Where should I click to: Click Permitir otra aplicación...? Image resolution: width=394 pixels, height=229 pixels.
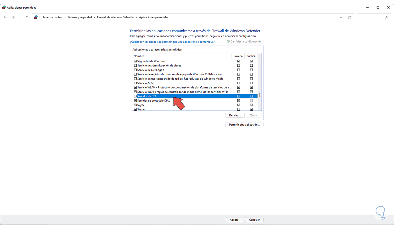point(244,125)
